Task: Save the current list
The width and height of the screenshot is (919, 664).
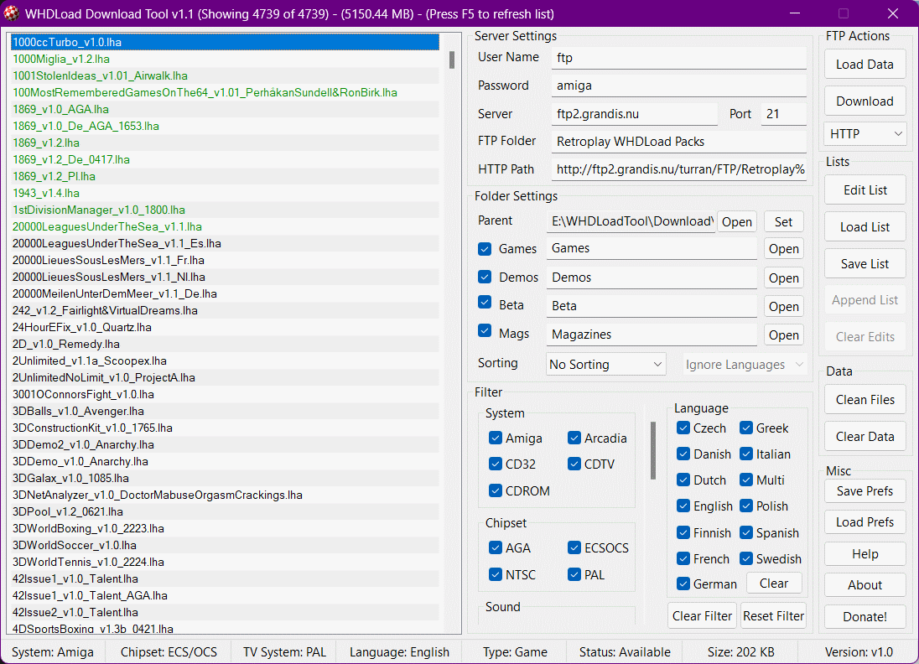Action: 864,263
